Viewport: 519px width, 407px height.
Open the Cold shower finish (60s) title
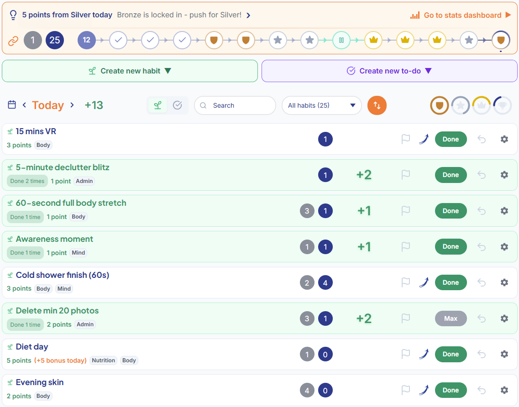pos(62,275)
